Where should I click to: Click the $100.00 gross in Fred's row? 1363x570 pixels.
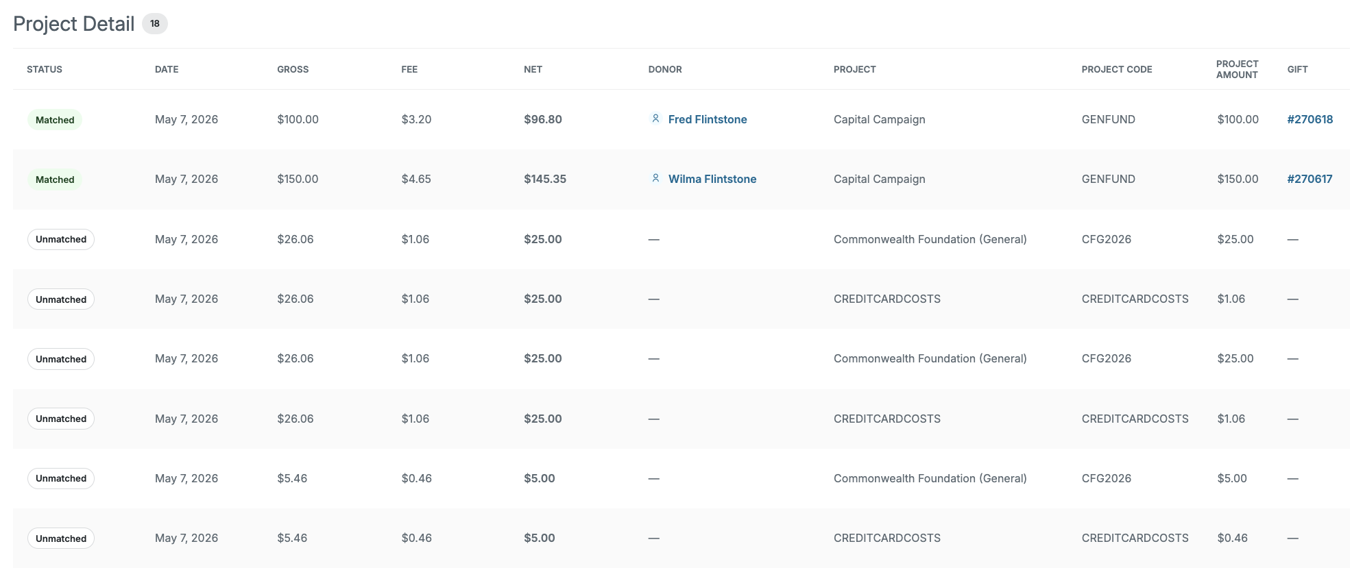[x=298, y=119]
